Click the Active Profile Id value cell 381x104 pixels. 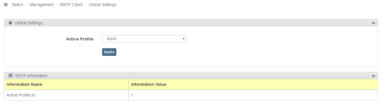[253, 95]
